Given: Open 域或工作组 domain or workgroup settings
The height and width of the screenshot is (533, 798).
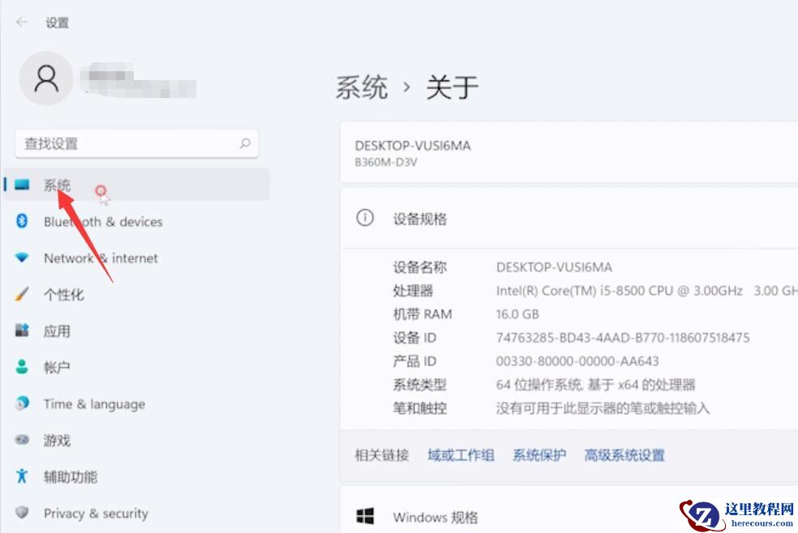Looking at the screenshot, I should 460,454.
